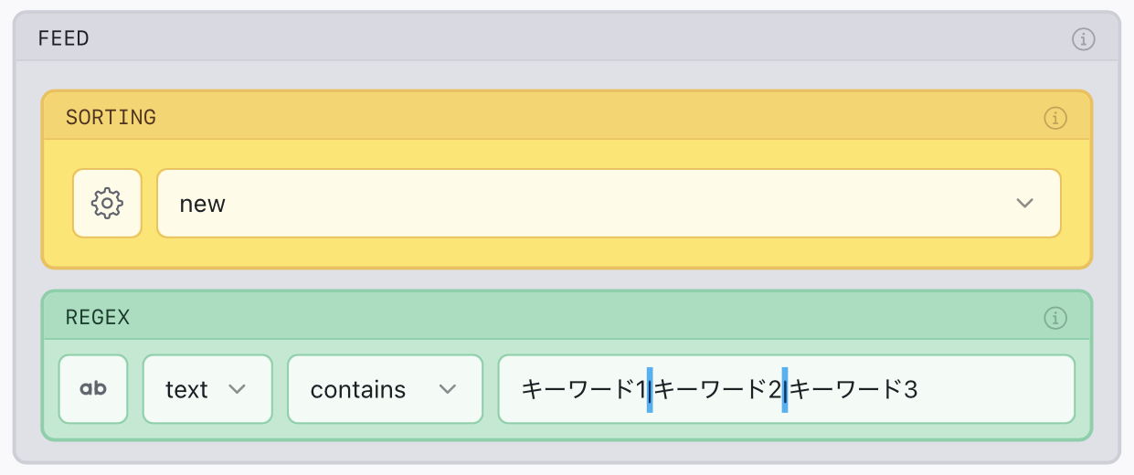Toggle the "ab" case sensitivity button

93,389
